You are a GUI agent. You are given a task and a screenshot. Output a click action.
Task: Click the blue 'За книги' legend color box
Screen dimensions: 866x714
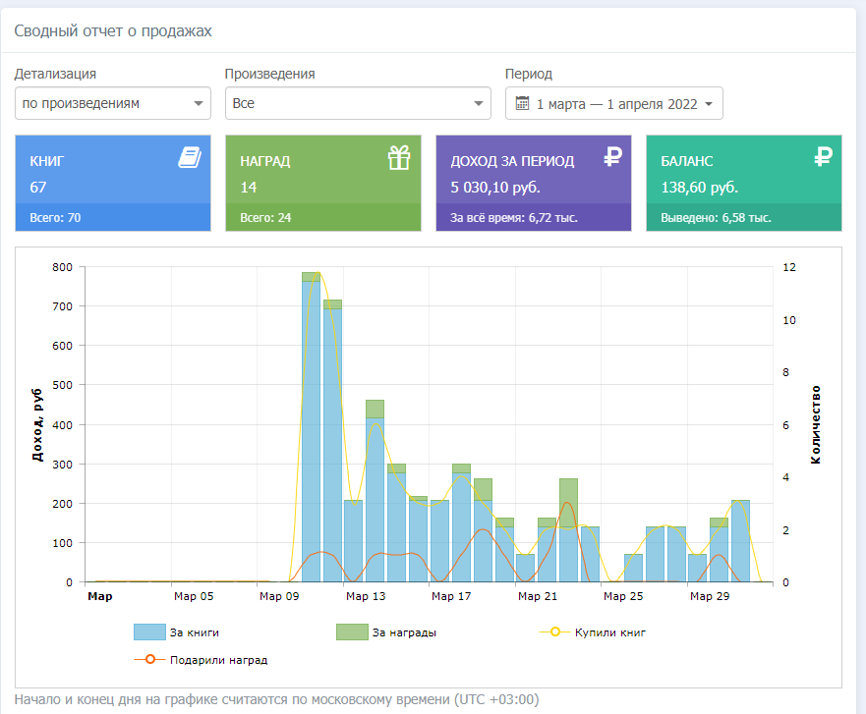pyautogui.click(x=148, y=632)
